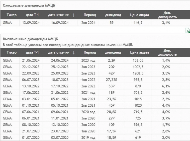190x141 pixels.
Task: Open GEMA ticker in the 21.06.2024 row
Action: [7, 60]
